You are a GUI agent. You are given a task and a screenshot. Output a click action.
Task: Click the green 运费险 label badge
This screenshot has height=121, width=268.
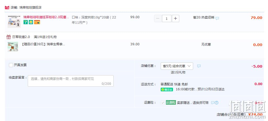pos(171,103)
